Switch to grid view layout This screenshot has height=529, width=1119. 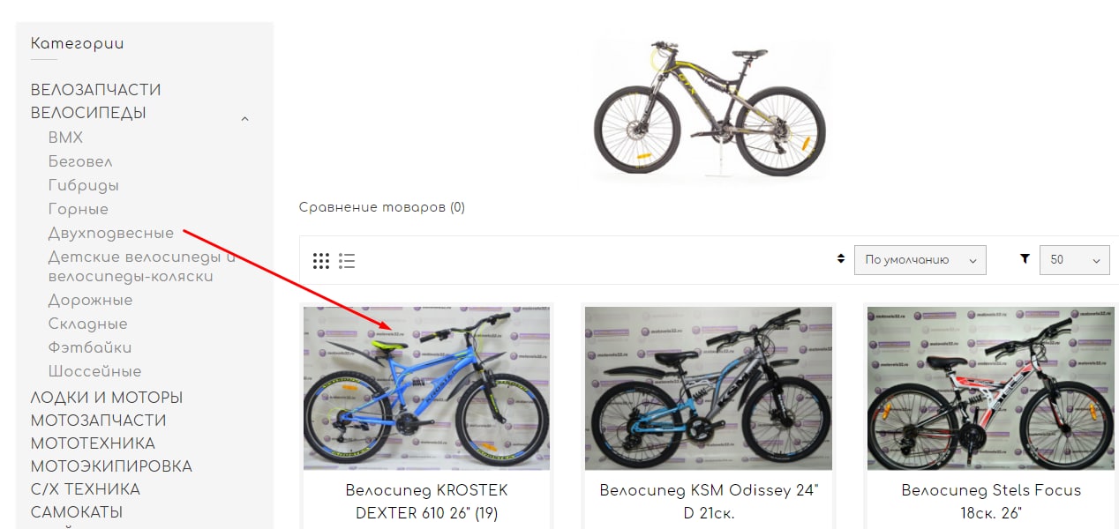click(x=321, y=261)
